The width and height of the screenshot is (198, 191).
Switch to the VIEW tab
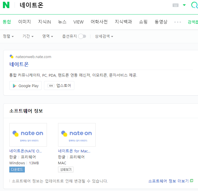[x=78, y=22]
